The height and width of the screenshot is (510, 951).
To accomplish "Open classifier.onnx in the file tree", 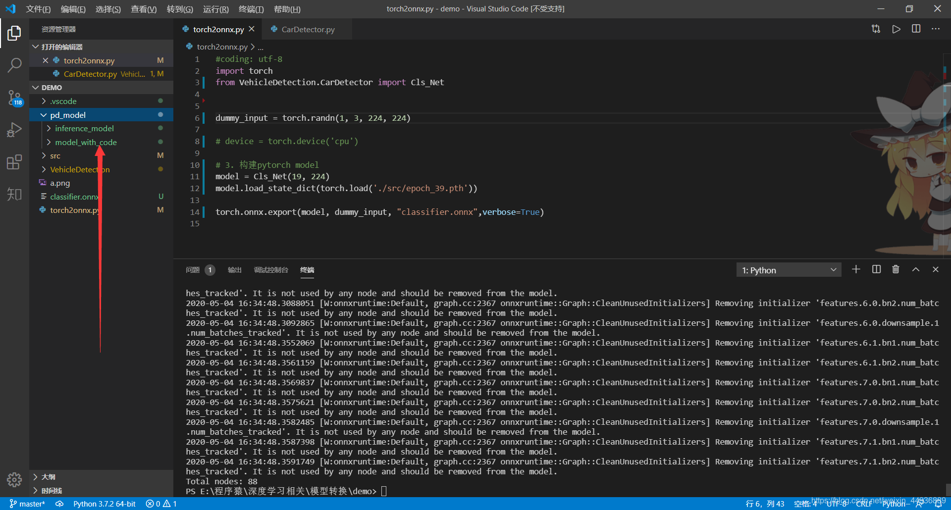I will click(x=74, y=197).
